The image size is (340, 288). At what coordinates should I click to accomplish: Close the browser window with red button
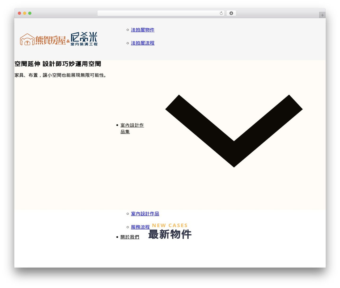[19, 13]
